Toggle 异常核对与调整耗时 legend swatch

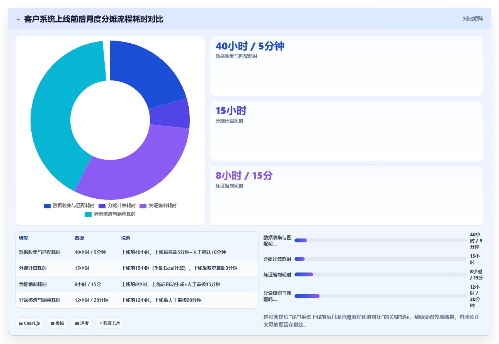[88, 214]
